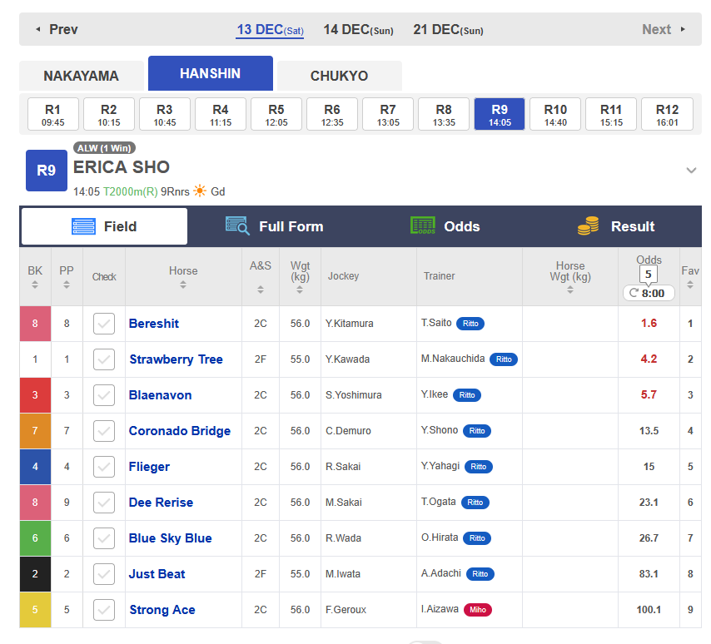Click the Result gold coins icon
The height and width of the screenshot is (644, 711).
pos(588,225)
